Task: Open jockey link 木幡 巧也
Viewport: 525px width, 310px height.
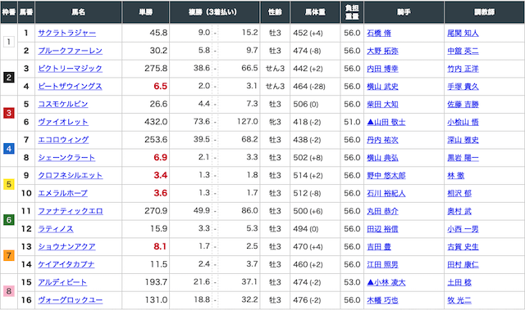Action: point(382,301)
